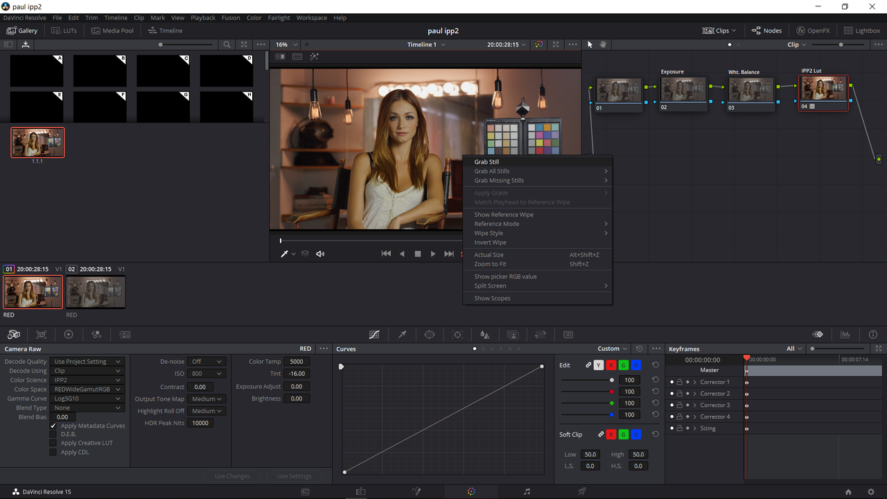Select the Curves palette icon

374,334
